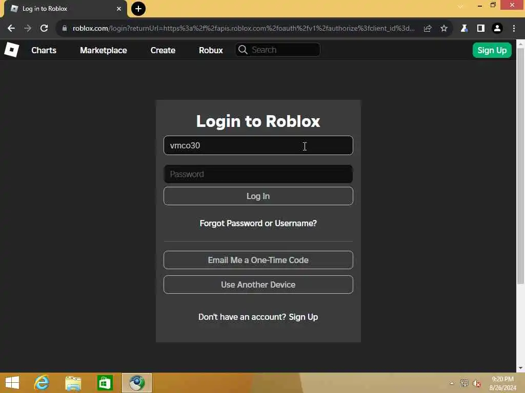The height and width of the screenshot is (393, 525).
Task: Open File Explorer from the taskbar
Action: pos(73,383)
